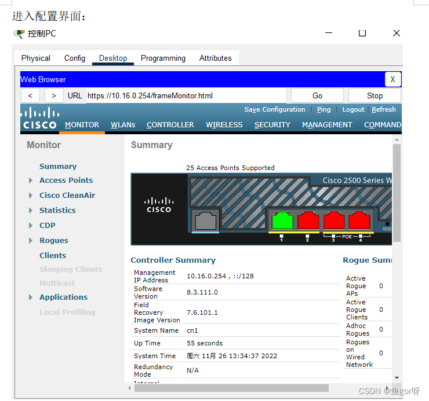Open Clients in the sidebar

pos(53,255)
